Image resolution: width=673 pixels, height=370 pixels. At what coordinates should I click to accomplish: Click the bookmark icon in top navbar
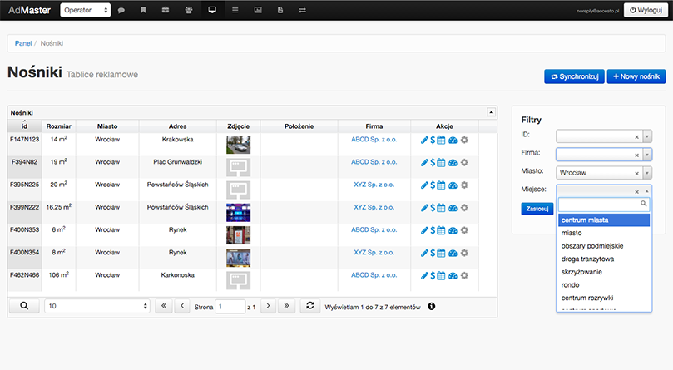(x=143, y=10)
